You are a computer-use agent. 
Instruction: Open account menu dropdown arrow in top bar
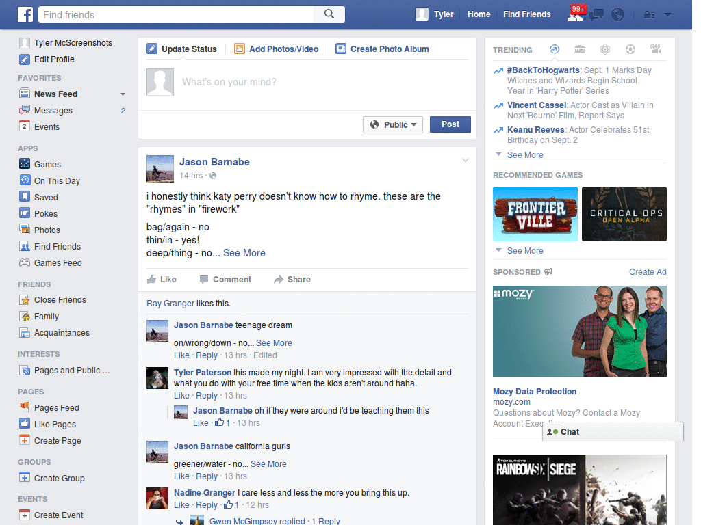pyautogui.click(x=668, y=15)
